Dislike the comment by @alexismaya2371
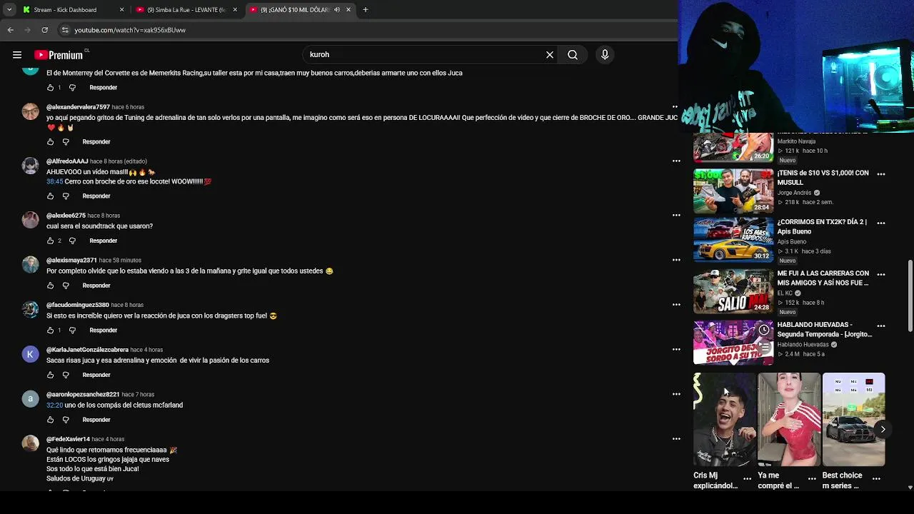914x514 pixels. (66, 286)
